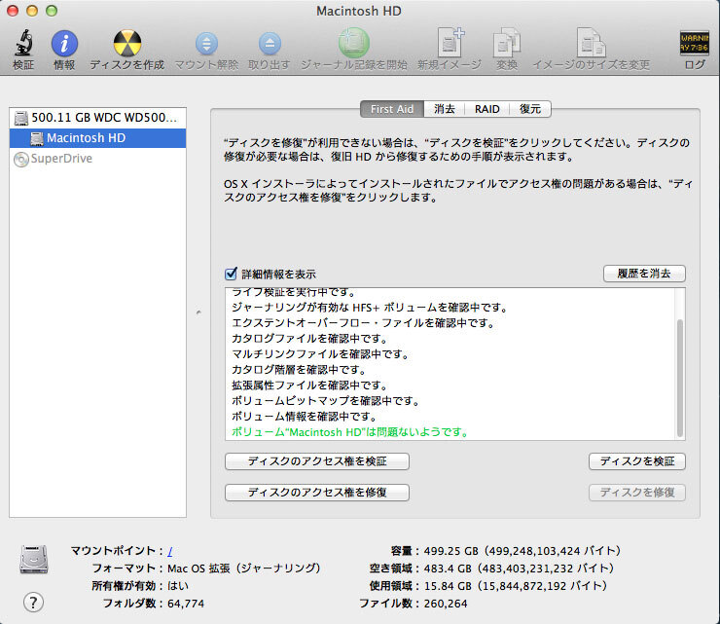
Task: Click the 容量 499.25 GB value
Action: coord(522,551)
